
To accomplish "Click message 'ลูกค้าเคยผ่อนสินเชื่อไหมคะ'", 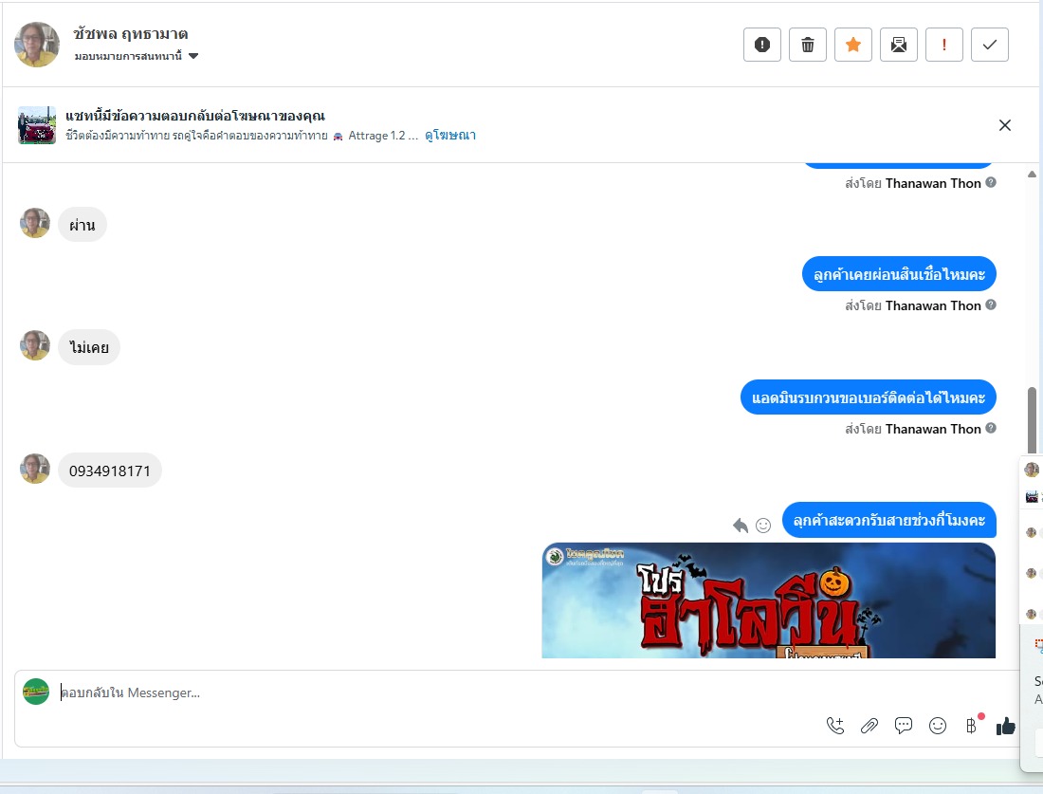I will 899,274.
